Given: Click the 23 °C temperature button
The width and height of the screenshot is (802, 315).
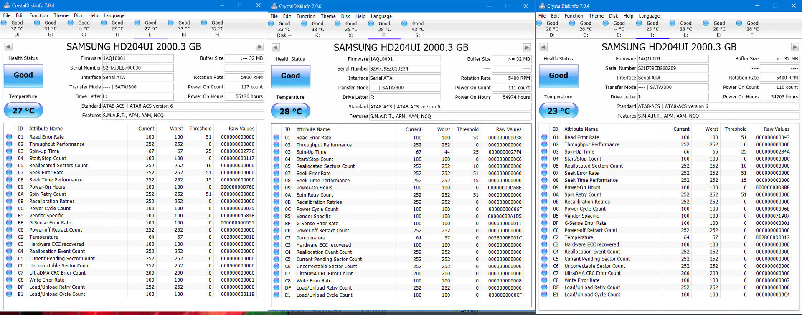Looking at the screenshot, I should tap(558, 111).
